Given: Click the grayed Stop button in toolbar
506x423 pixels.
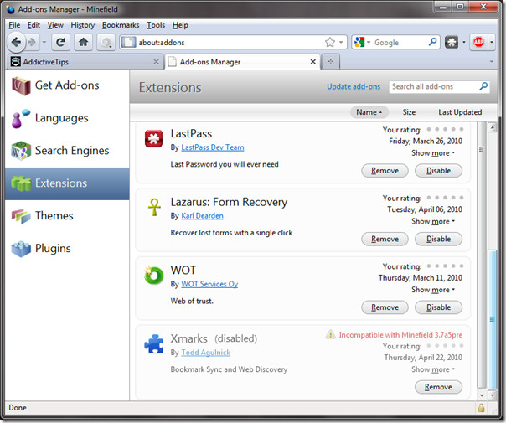Looking at the screenshot, I should (106, 42).
